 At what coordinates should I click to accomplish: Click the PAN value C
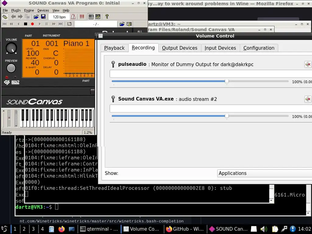[x=56, y=53]
